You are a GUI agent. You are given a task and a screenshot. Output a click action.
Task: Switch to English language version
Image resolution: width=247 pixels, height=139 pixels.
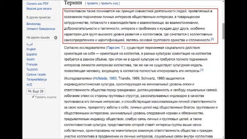pyautogui.click(x=31, y=49)
